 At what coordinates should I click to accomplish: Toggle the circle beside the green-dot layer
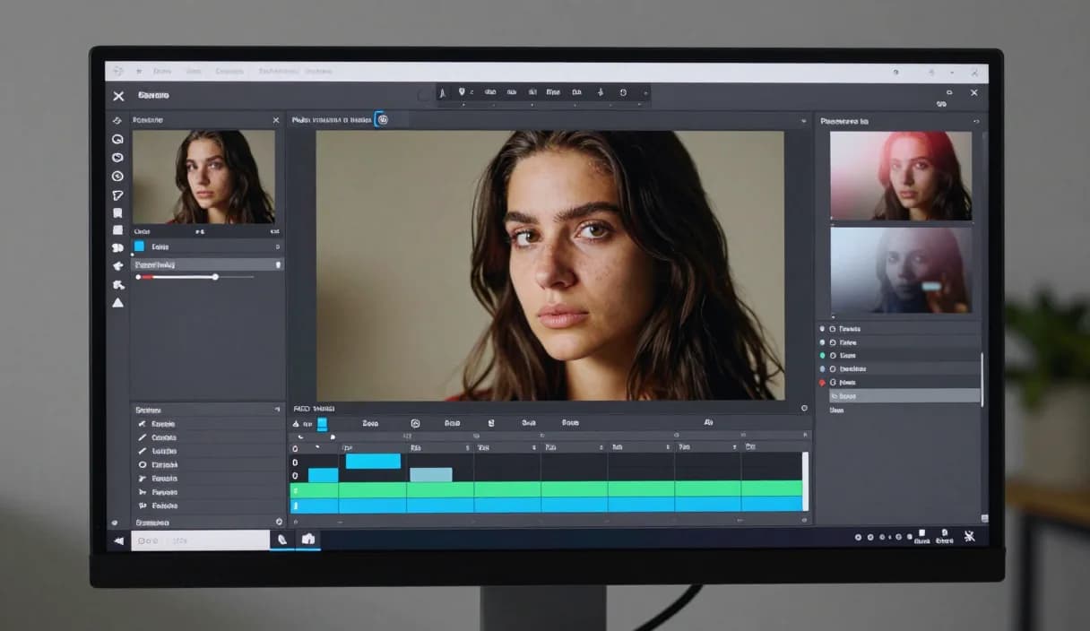point(833,355)
